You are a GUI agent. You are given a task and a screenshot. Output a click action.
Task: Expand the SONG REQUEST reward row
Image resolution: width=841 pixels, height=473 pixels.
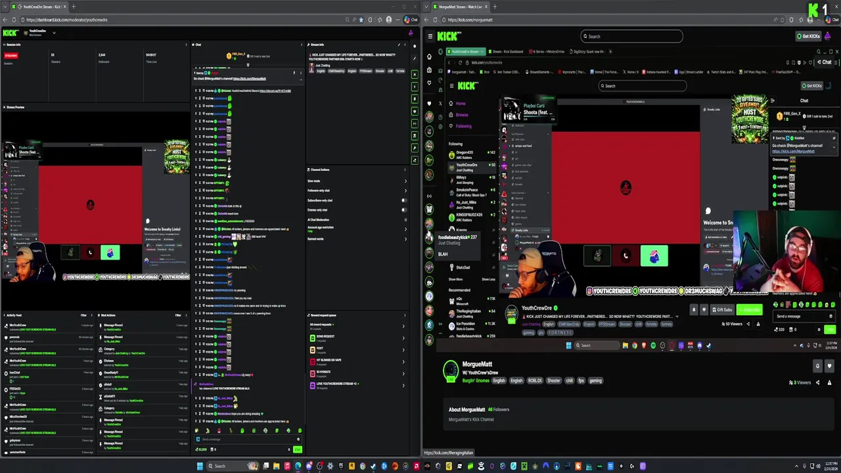tap(357, 338)
